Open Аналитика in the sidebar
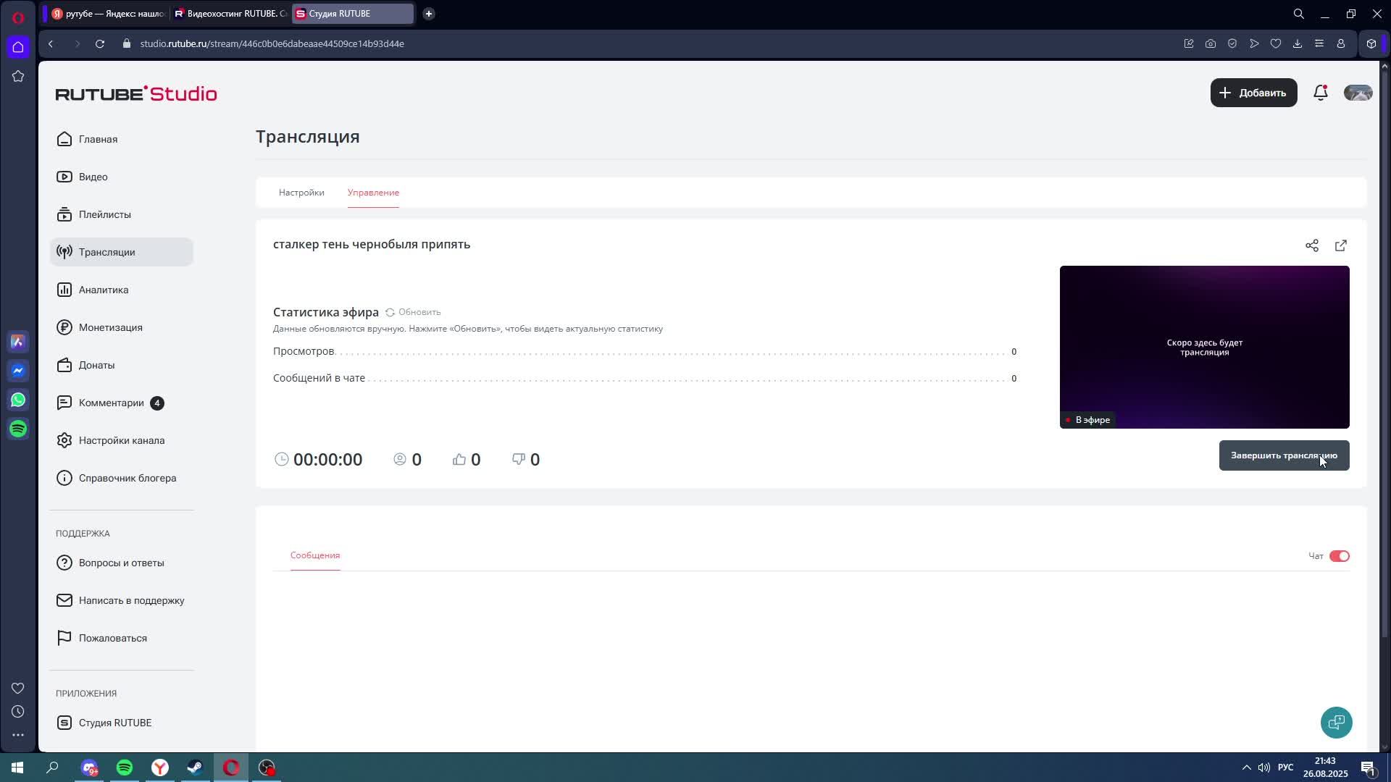The image size is (1391, 782). click(x=104, y=290)
